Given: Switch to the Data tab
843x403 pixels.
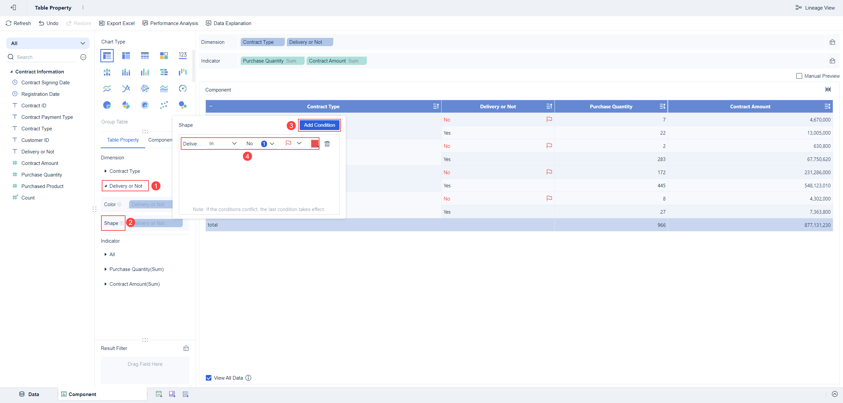Looking at the screenshot, I should click(29, 394).
